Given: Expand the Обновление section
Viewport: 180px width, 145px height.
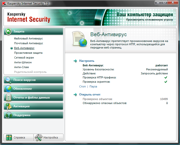Looking at the screenshot, I should [35, 89].
